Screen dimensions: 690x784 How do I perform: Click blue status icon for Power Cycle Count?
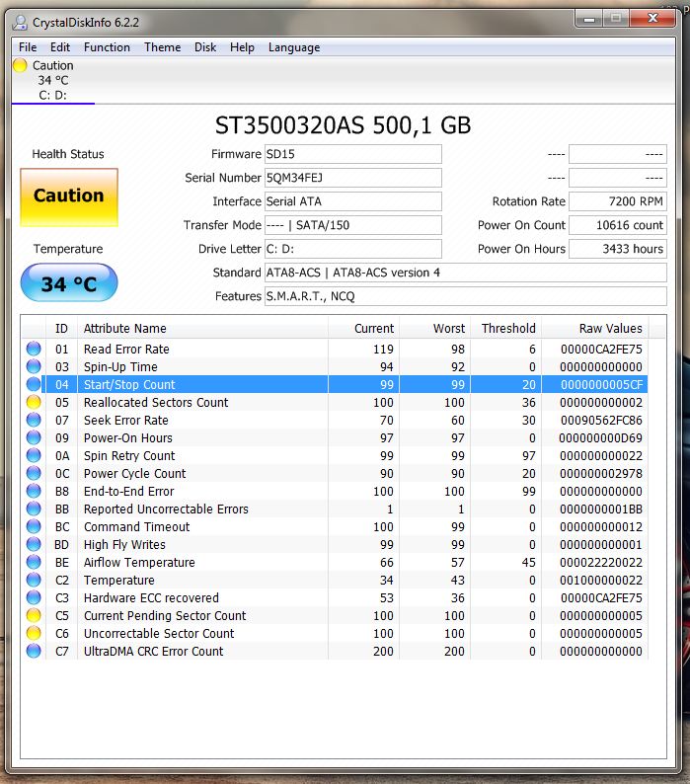tap(34, 473)
